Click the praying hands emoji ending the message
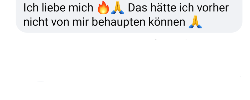Image resolution: width=250 pixels, height=100 pixels. click(x=195, y=22)
